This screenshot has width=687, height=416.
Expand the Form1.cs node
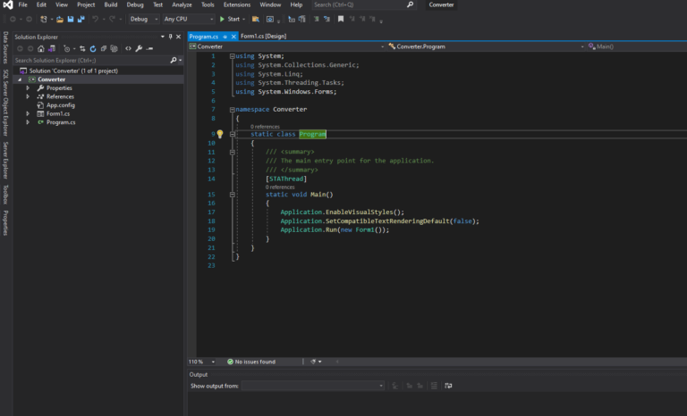click(x=28, y=113)
